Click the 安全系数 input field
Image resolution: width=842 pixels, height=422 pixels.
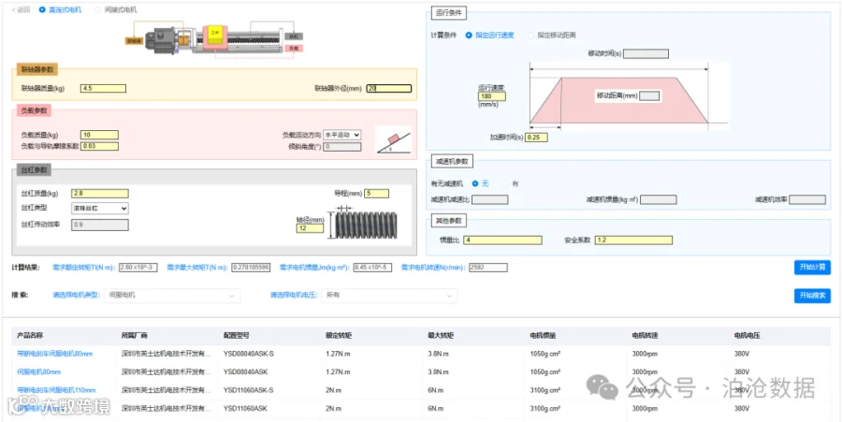tap(633, 240)
